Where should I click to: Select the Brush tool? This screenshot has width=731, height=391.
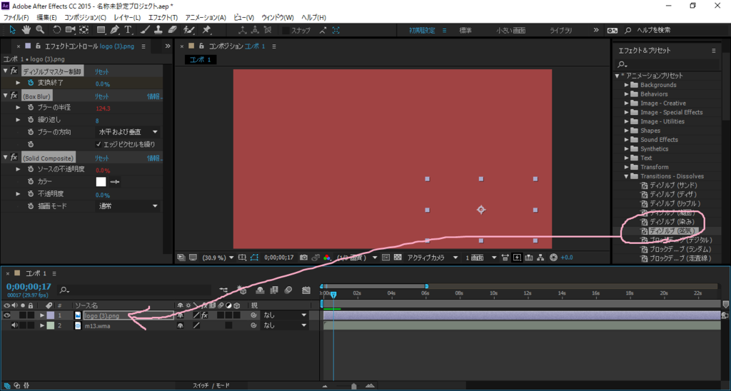click(145, 30)
